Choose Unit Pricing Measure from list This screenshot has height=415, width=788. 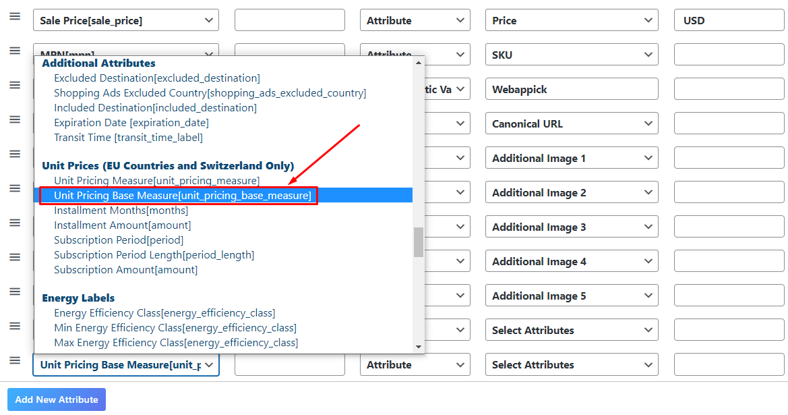pos(156,181)
